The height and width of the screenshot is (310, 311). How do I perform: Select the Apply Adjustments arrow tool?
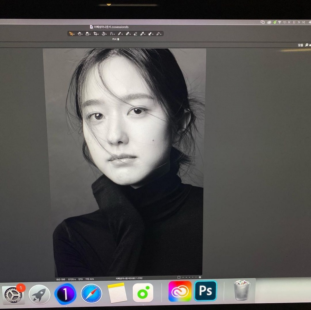pyautogui.click(x=150, y=34)
